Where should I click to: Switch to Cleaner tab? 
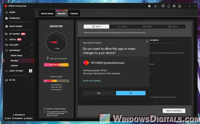[x=74, y=13]
